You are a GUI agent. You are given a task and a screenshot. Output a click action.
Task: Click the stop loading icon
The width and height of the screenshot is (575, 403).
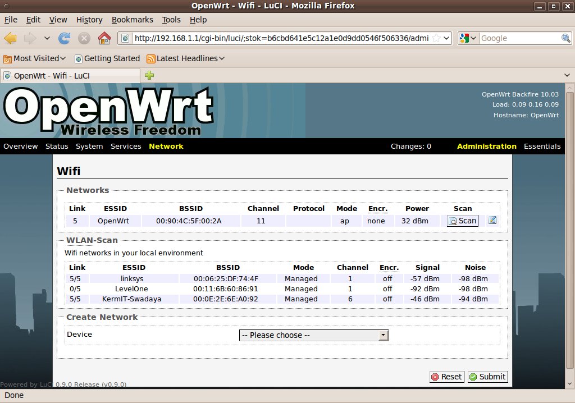click(x=84, y=38)
